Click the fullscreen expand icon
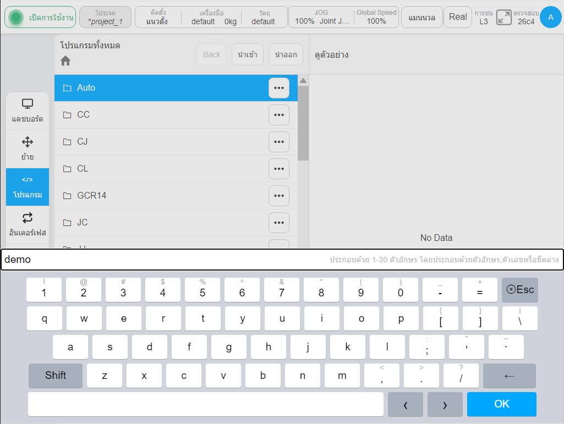Screen dimensions: 564x424 (x=503, y=17)
